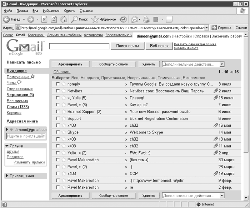Click the Print icon in toolbar
Image resolution: width=250 pixels, height=208 pixels.
[146, 19]
